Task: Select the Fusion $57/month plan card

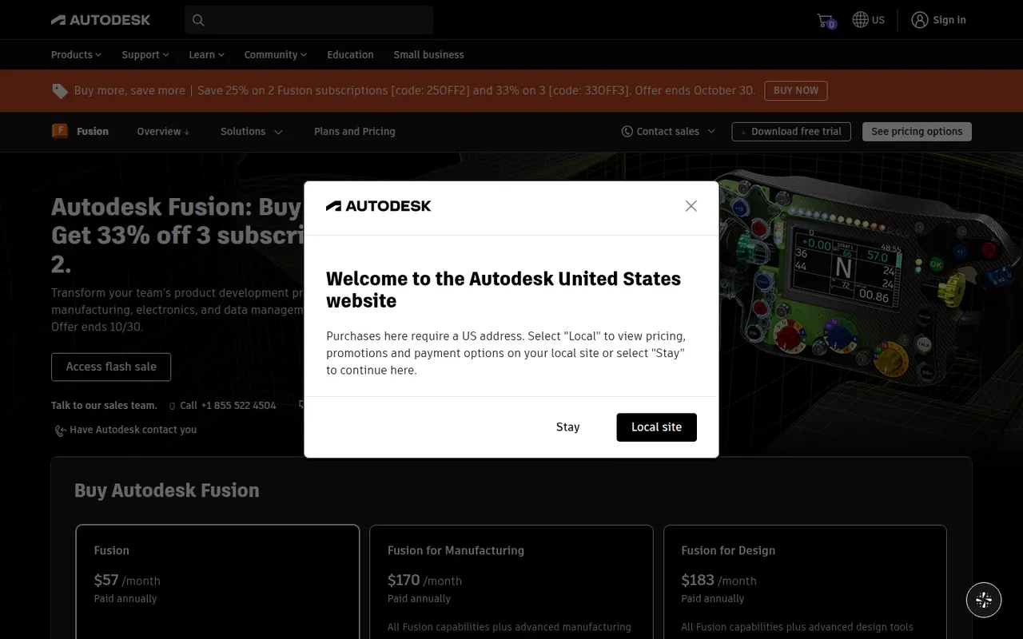Action: click(x=217, y=581)
